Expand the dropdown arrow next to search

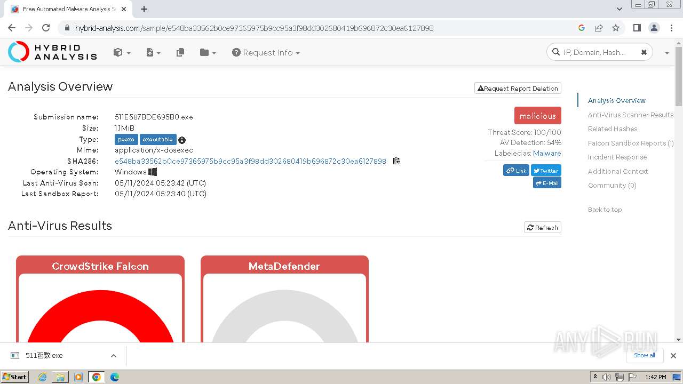tap(667, 53)
